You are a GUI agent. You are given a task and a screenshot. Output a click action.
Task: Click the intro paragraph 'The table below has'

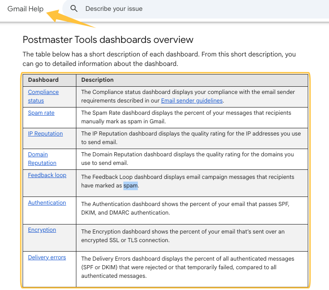(x=159, y=59)
